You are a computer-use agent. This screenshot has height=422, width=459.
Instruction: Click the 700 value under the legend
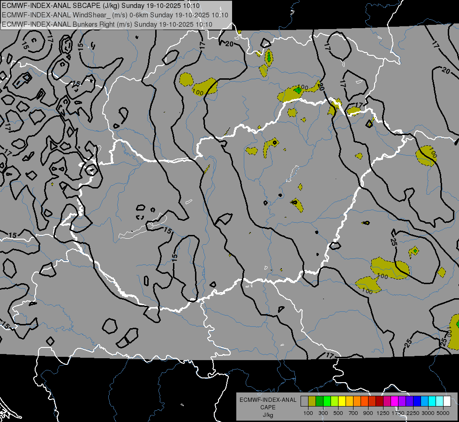[x=354, y=413]
